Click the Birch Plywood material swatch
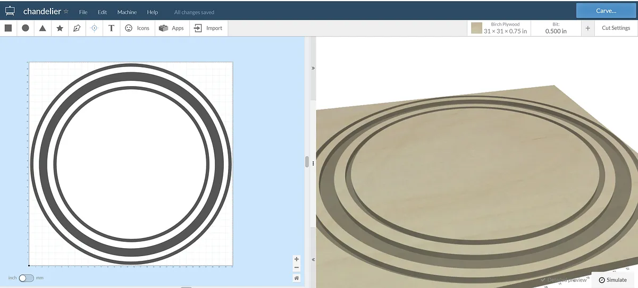 (477, 28)
